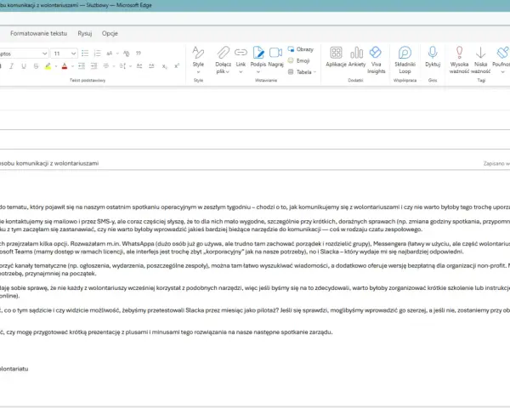The width and height of the screenshot is (510, 408).
Task: Expand the Dołącz plik dropdown
Action: pos(227,71)
